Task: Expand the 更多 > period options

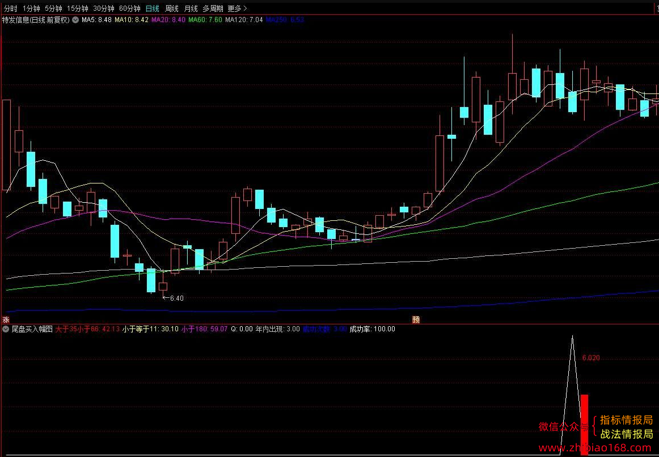Action: click(x=238, y=8)
